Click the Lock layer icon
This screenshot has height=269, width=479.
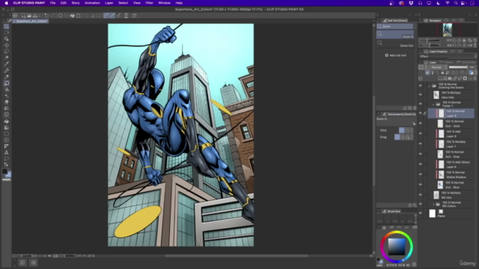(442, 72)
